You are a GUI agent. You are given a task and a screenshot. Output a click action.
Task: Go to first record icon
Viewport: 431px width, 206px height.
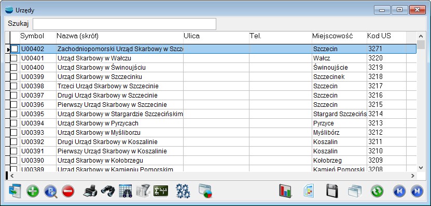[x=399, y=191]
